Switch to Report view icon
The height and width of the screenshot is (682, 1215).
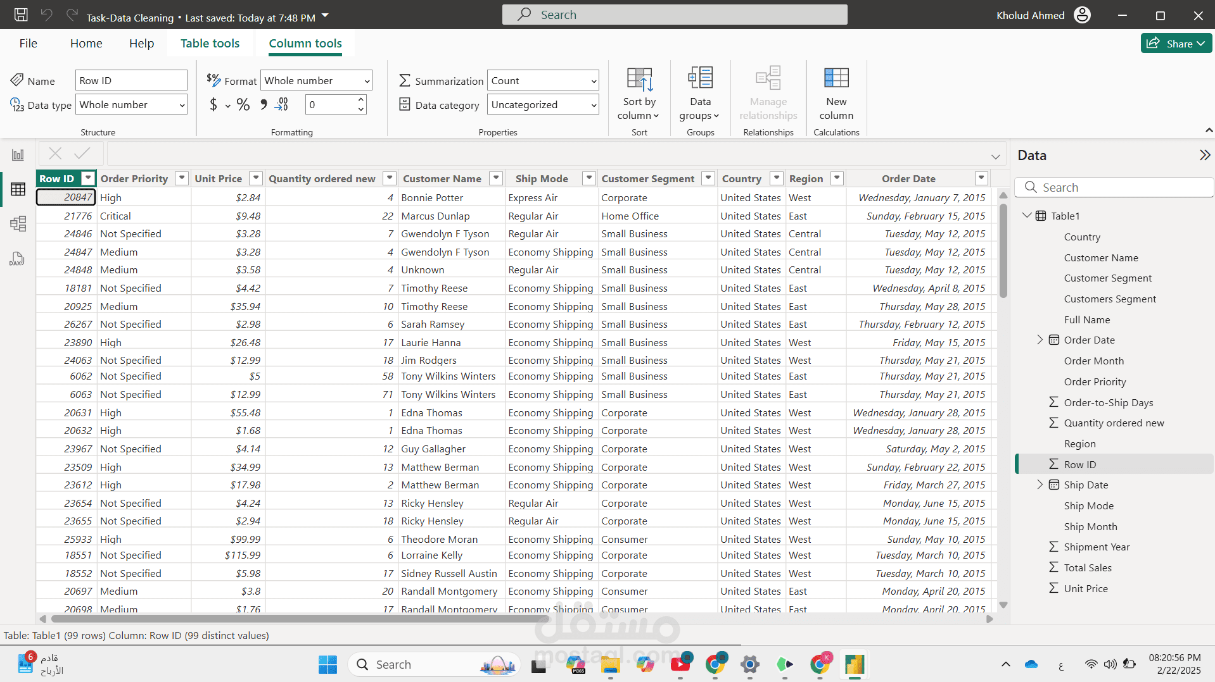pyautogui.click(x=18, y=155)
